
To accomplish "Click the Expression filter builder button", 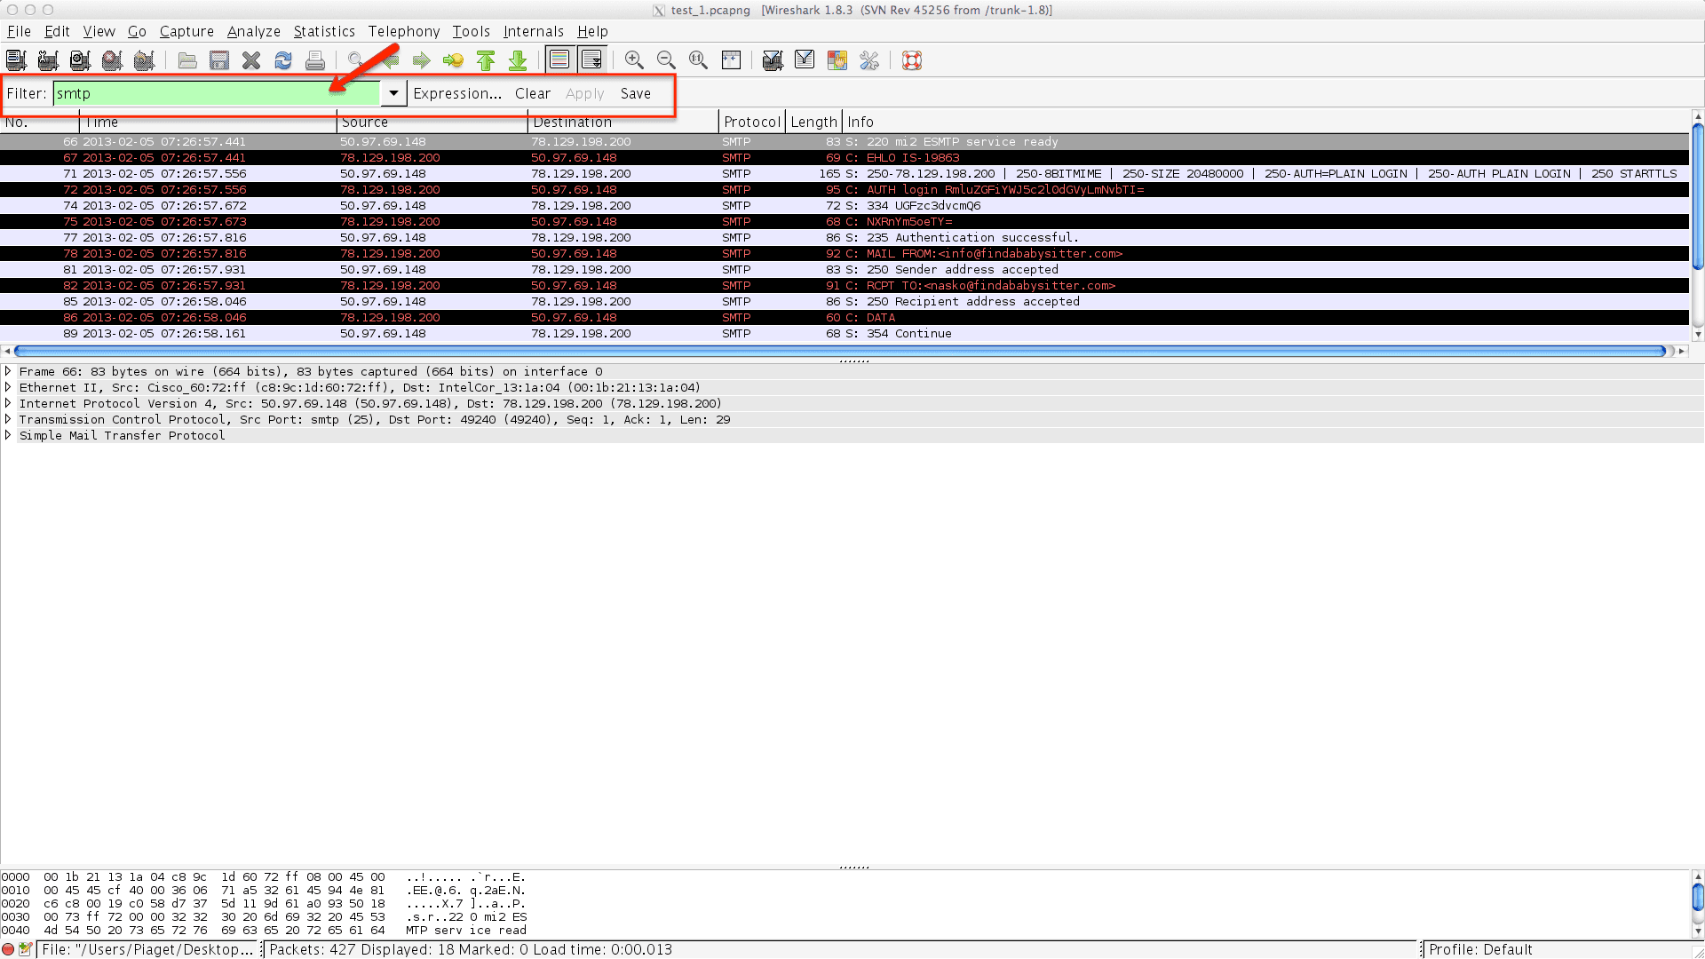I will click(x=457, y=92).
